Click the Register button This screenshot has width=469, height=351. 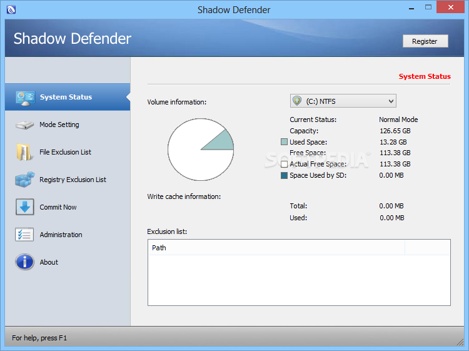[425, 41]
